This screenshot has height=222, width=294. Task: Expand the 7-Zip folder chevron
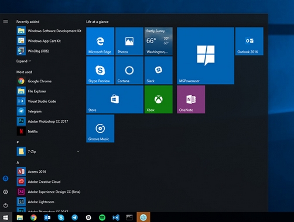coord(78,151)
